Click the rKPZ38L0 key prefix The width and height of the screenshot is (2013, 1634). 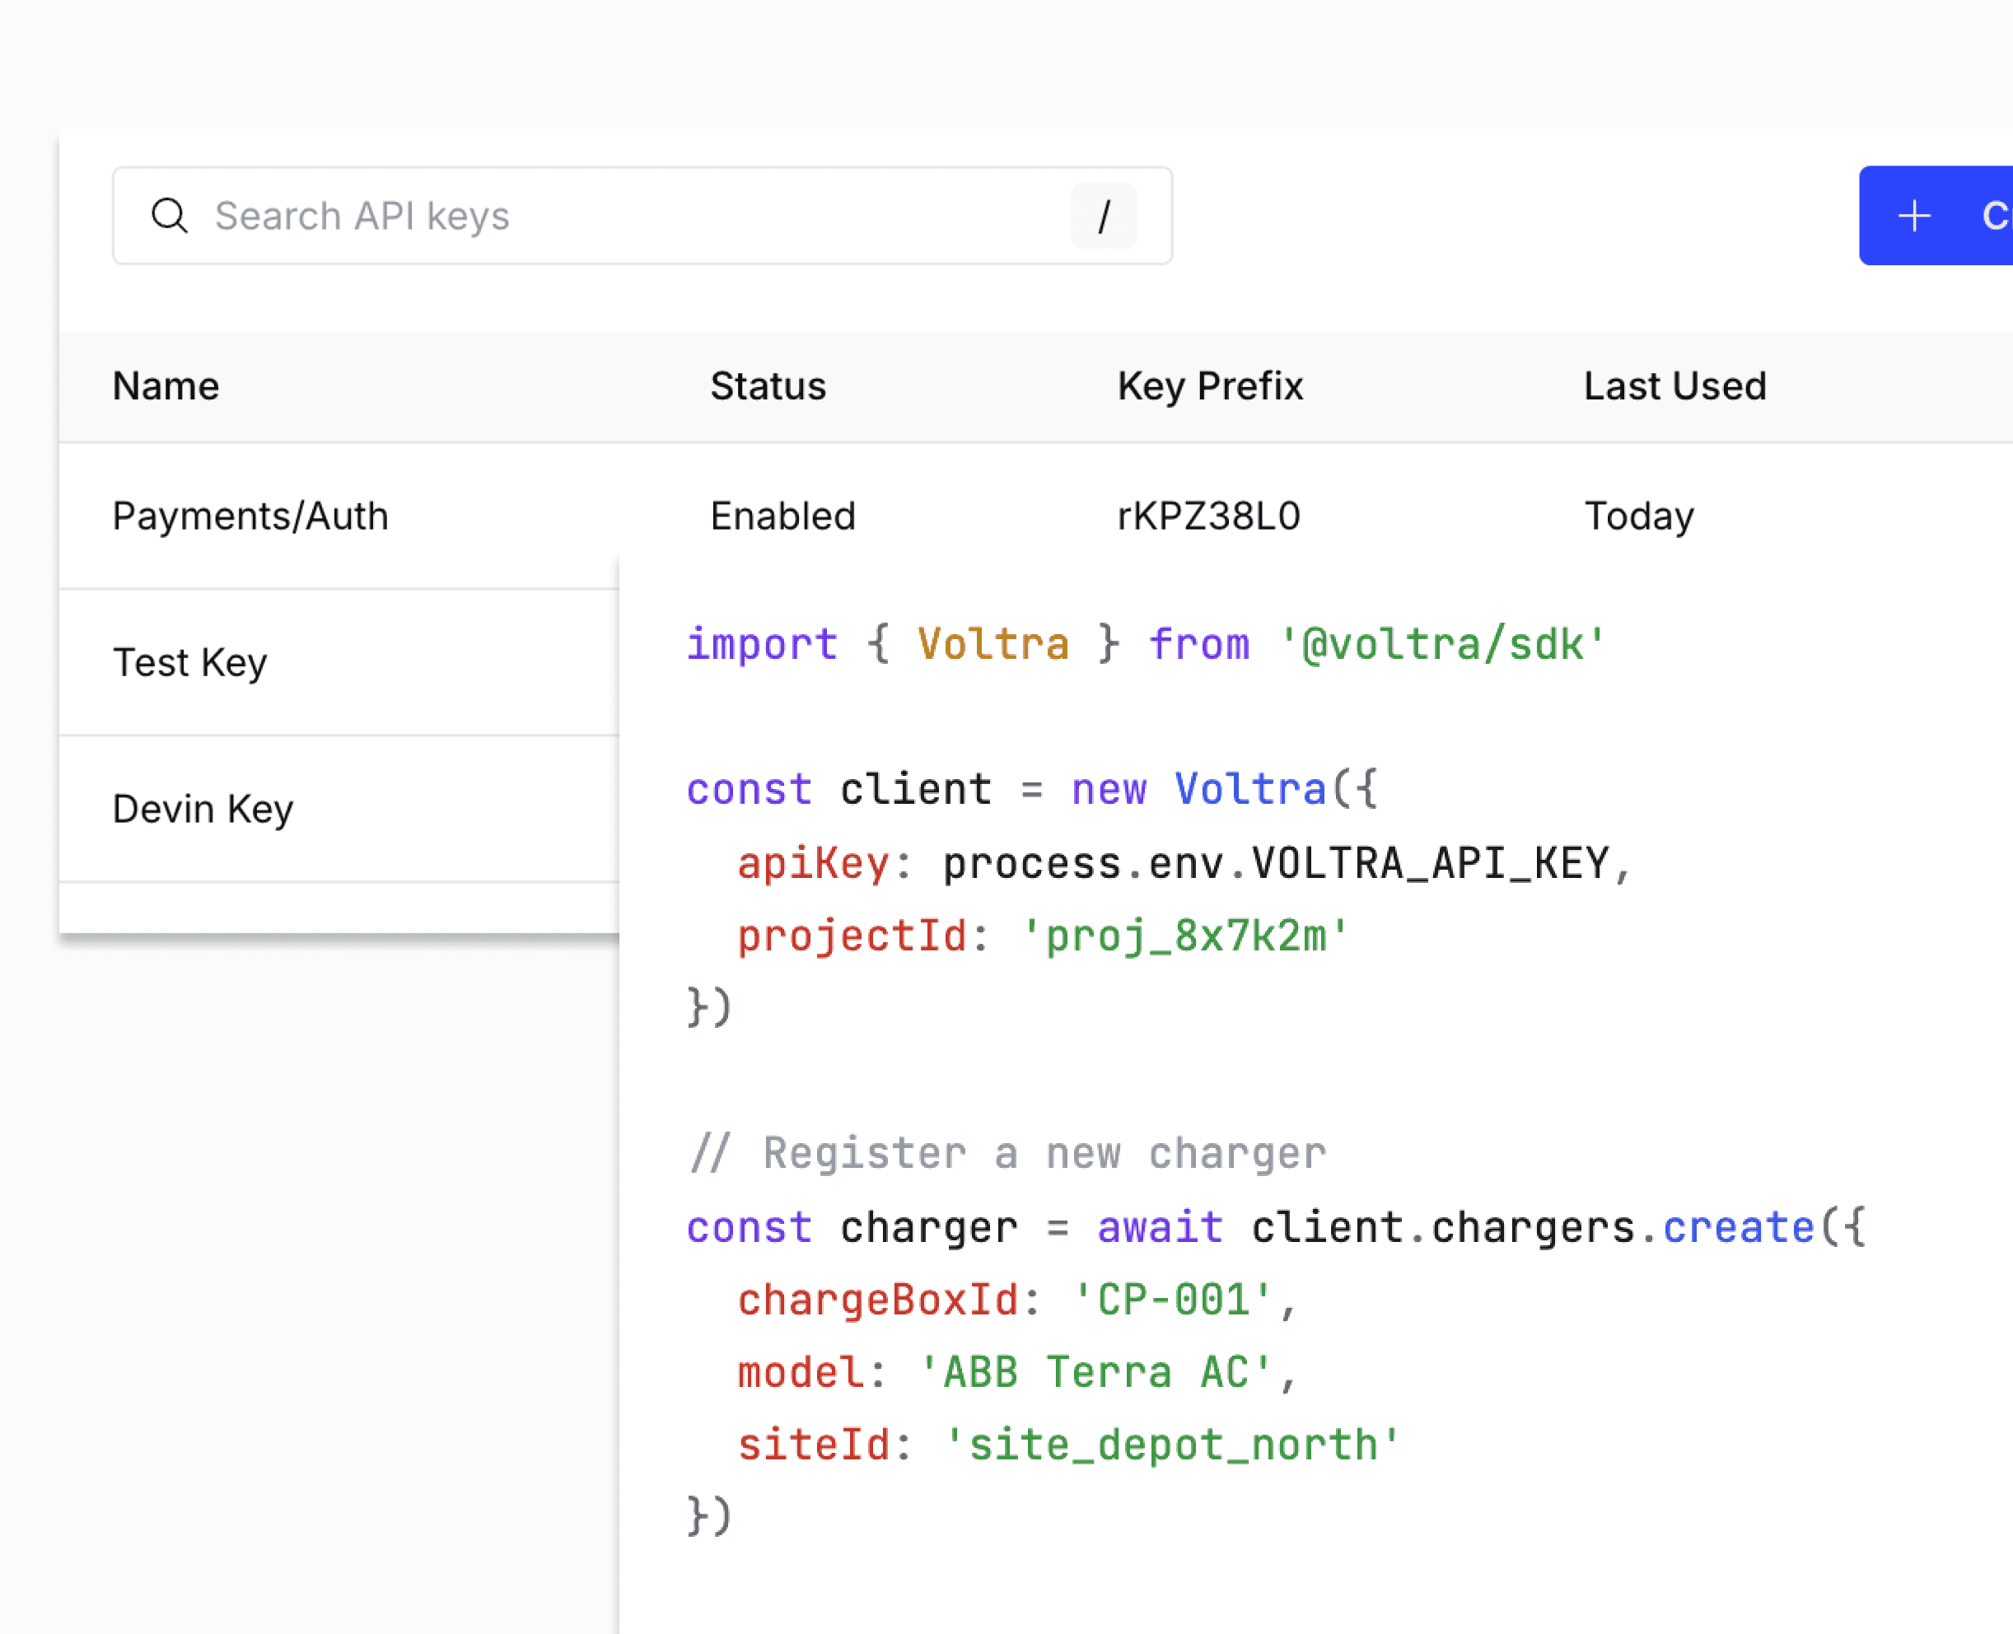pyautogui.click(x=1208, y=516)
